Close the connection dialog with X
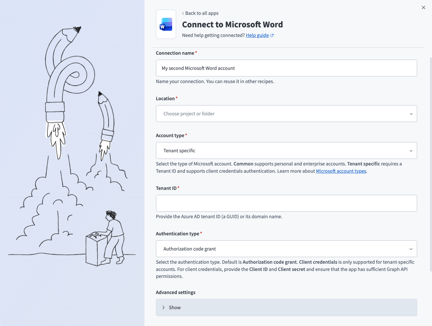The width and height of the screenshot is (432, 326). point(423,8)
